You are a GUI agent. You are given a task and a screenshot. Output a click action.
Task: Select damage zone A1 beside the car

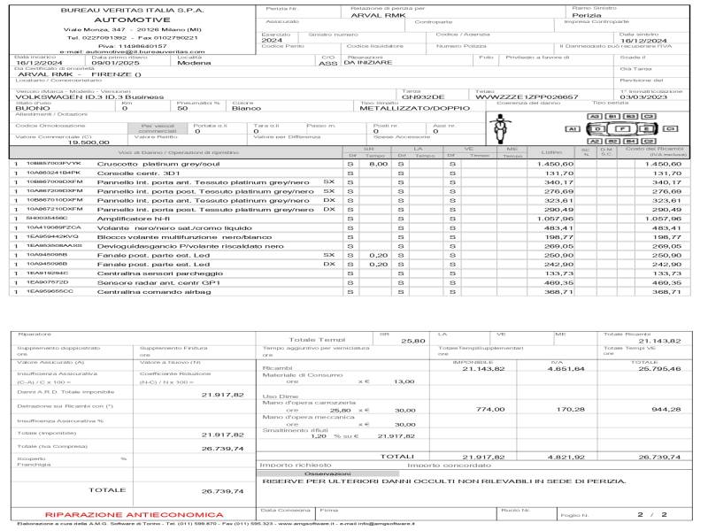tap(573, 129)
